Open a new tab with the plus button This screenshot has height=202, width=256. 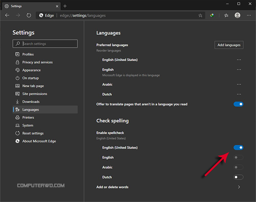pos(65,6)
